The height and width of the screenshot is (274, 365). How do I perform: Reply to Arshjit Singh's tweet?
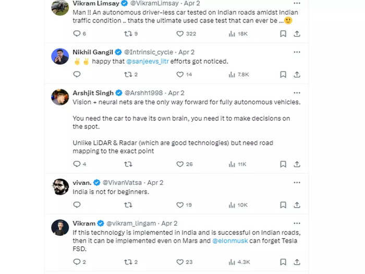pos(77,164)
